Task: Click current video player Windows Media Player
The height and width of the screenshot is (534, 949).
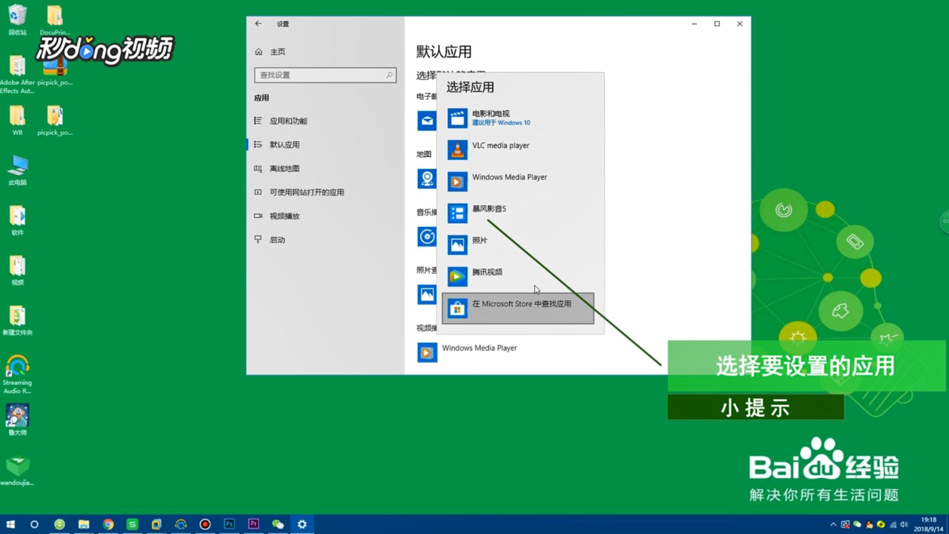Action: [x=467, y=353]
